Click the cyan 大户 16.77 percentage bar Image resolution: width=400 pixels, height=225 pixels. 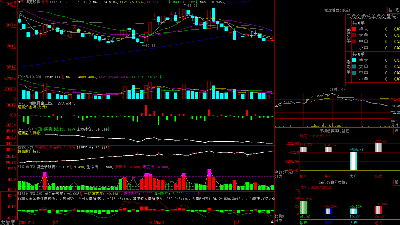[353, 211]
